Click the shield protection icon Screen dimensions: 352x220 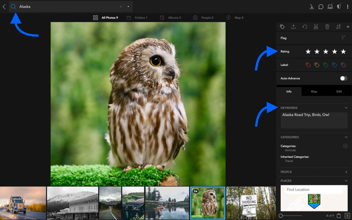[339, 7]
